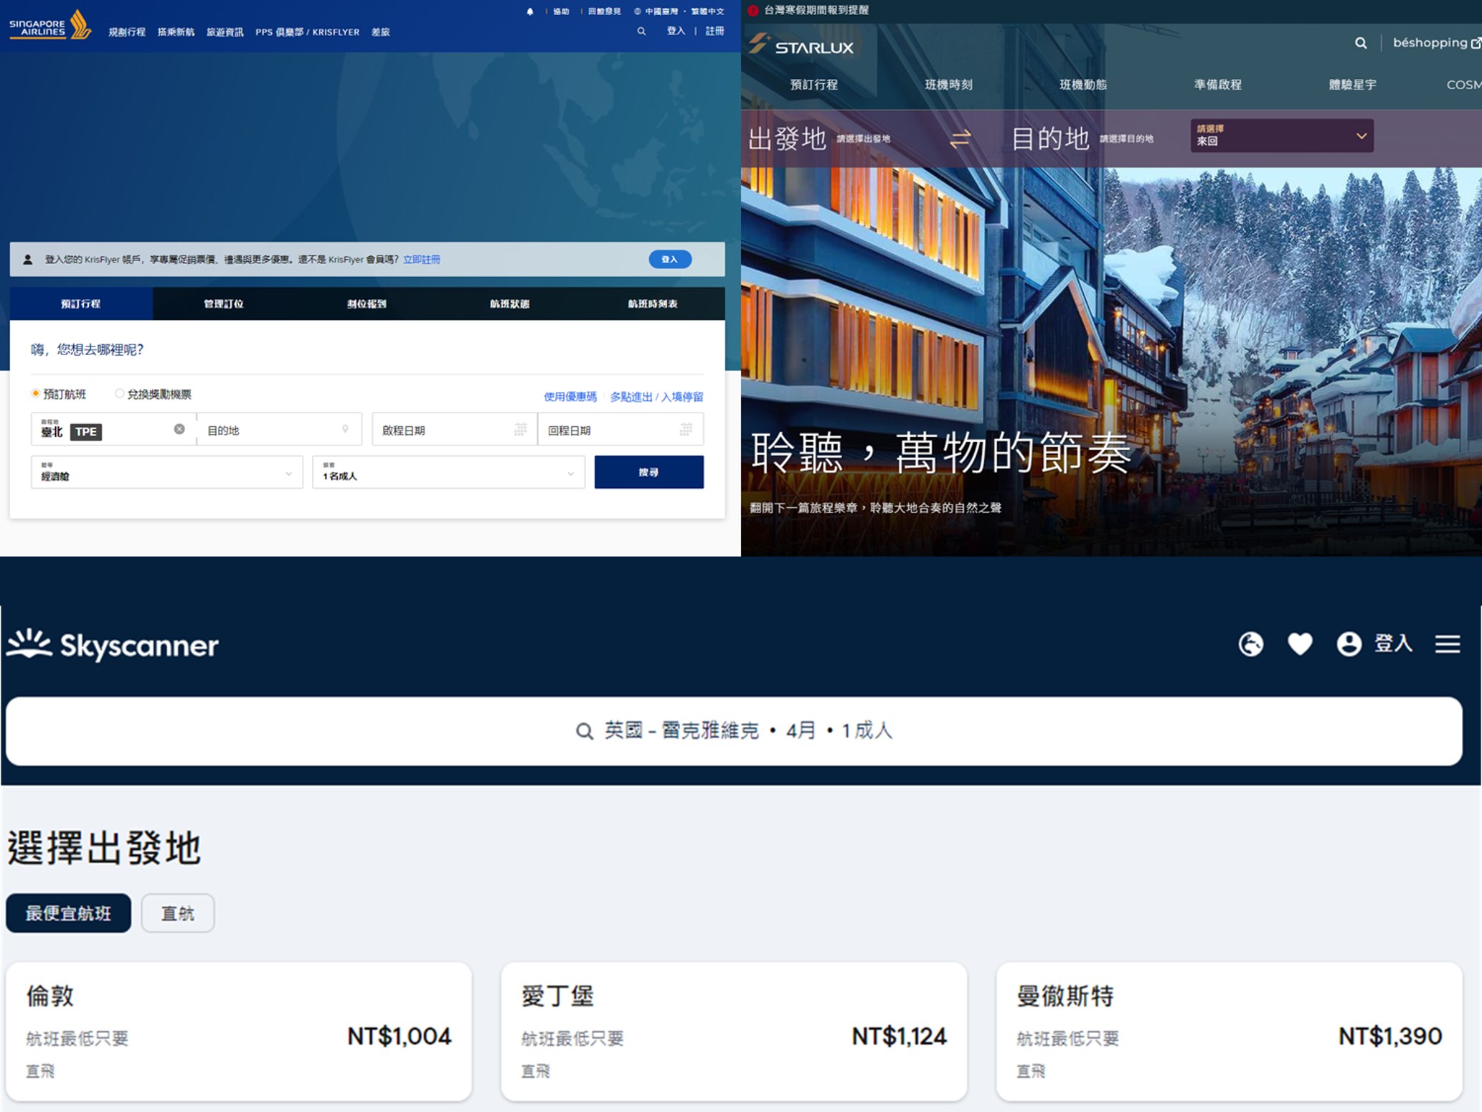The image size is (1482, 1112).
Task: Open the 1名成人 passenger dropdown
Action: (x=448, y=472)
